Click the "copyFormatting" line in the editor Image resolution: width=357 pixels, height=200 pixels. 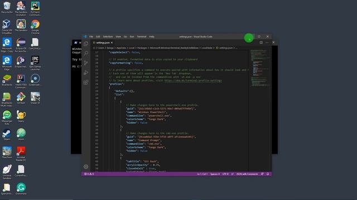coord(126,63)
